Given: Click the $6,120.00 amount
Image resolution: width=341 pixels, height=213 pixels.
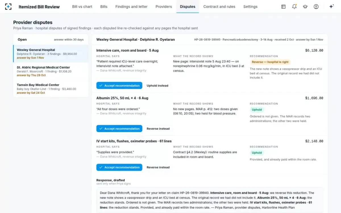Looking at the screenshot, I should (314, 51).
